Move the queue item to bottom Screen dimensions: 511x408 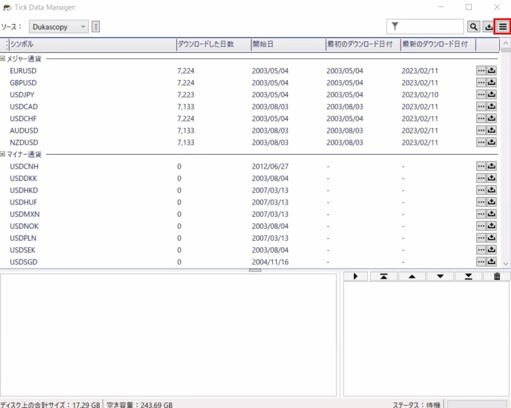(x=468, y=276)
